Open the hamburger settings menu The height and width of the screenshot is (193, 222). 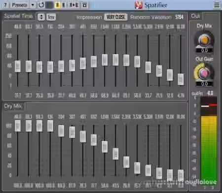(x=217, y=5)
